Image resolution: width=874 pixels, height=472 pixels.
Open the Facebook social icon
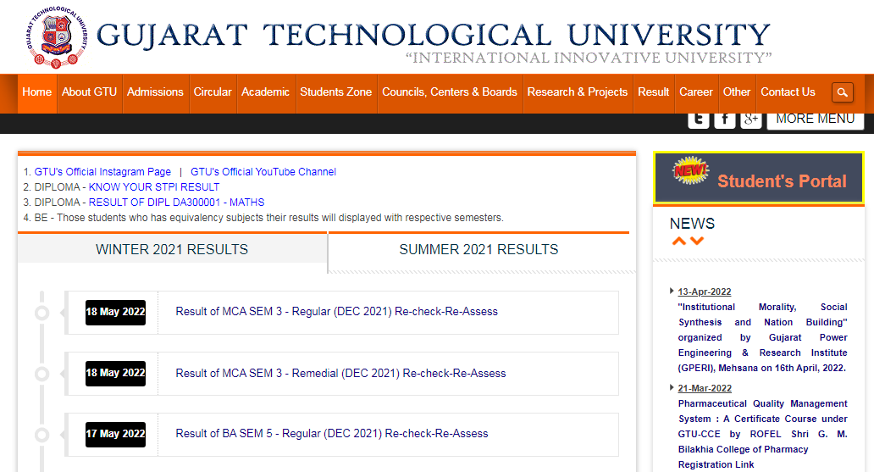click(725, 119)
